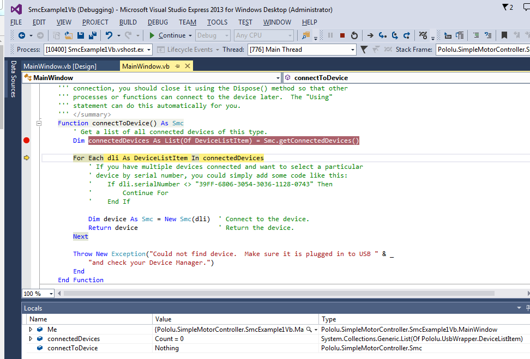The height and width of the screenshot is (359, 530).
Task: Switch to MainWindow.vb [Design] tab
Action: 60,66
